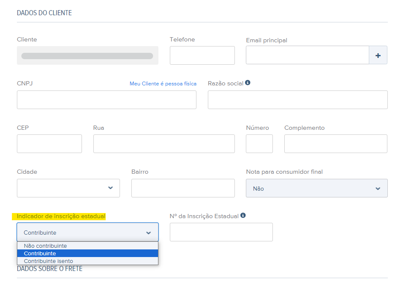414x290 pixels.
Task: Follow the 'Meu Cliente é pessoa física' link
Action: pos(163,84)
